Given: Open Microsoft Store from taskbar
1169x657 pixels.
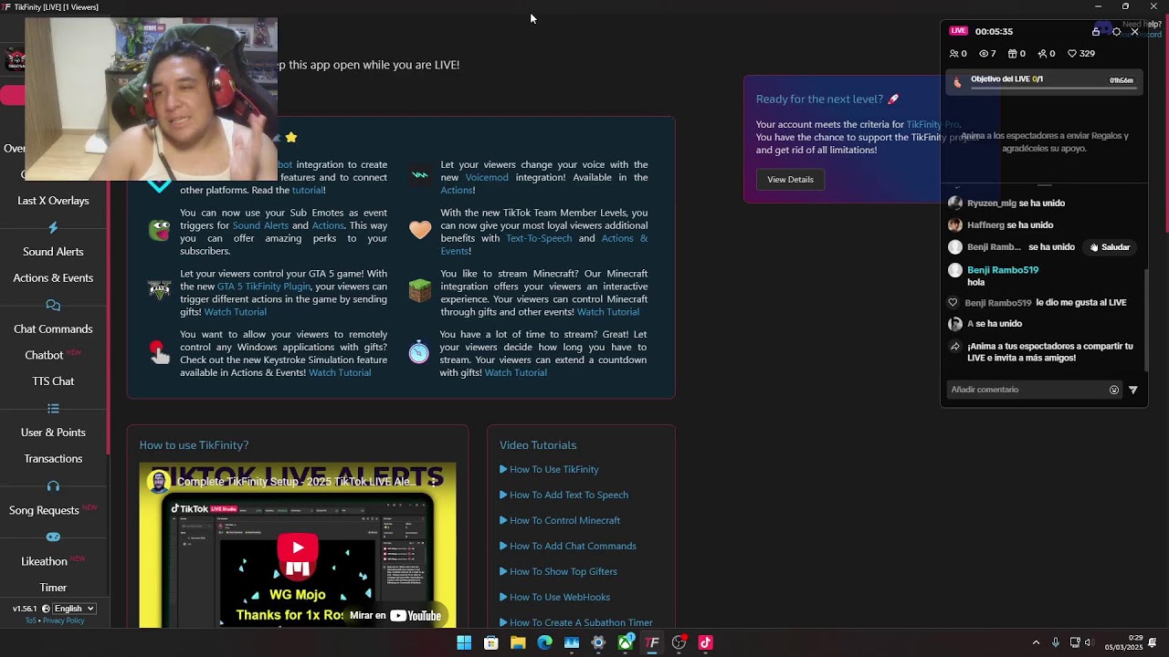Looking at the screenshot, I should tap(490, 642).
